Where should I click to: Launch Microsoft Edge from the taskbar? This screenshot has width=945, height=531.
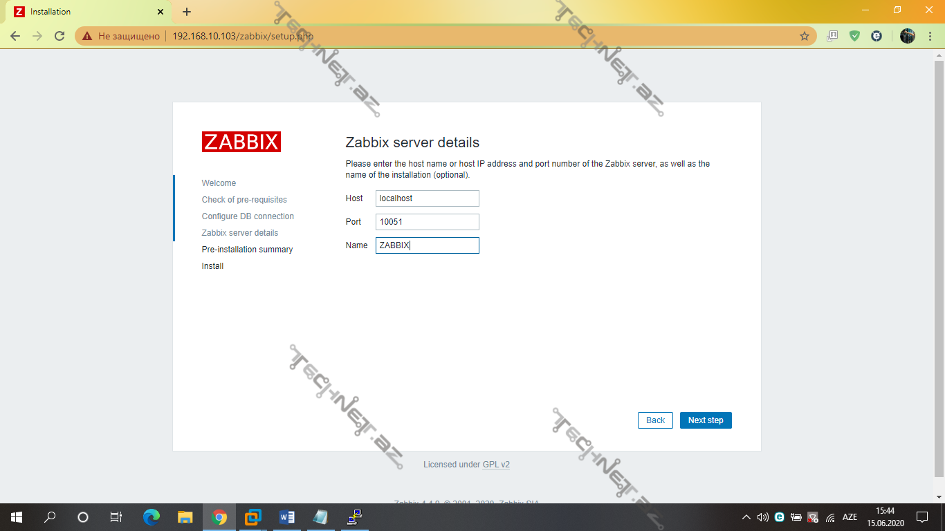pos(151,516)
